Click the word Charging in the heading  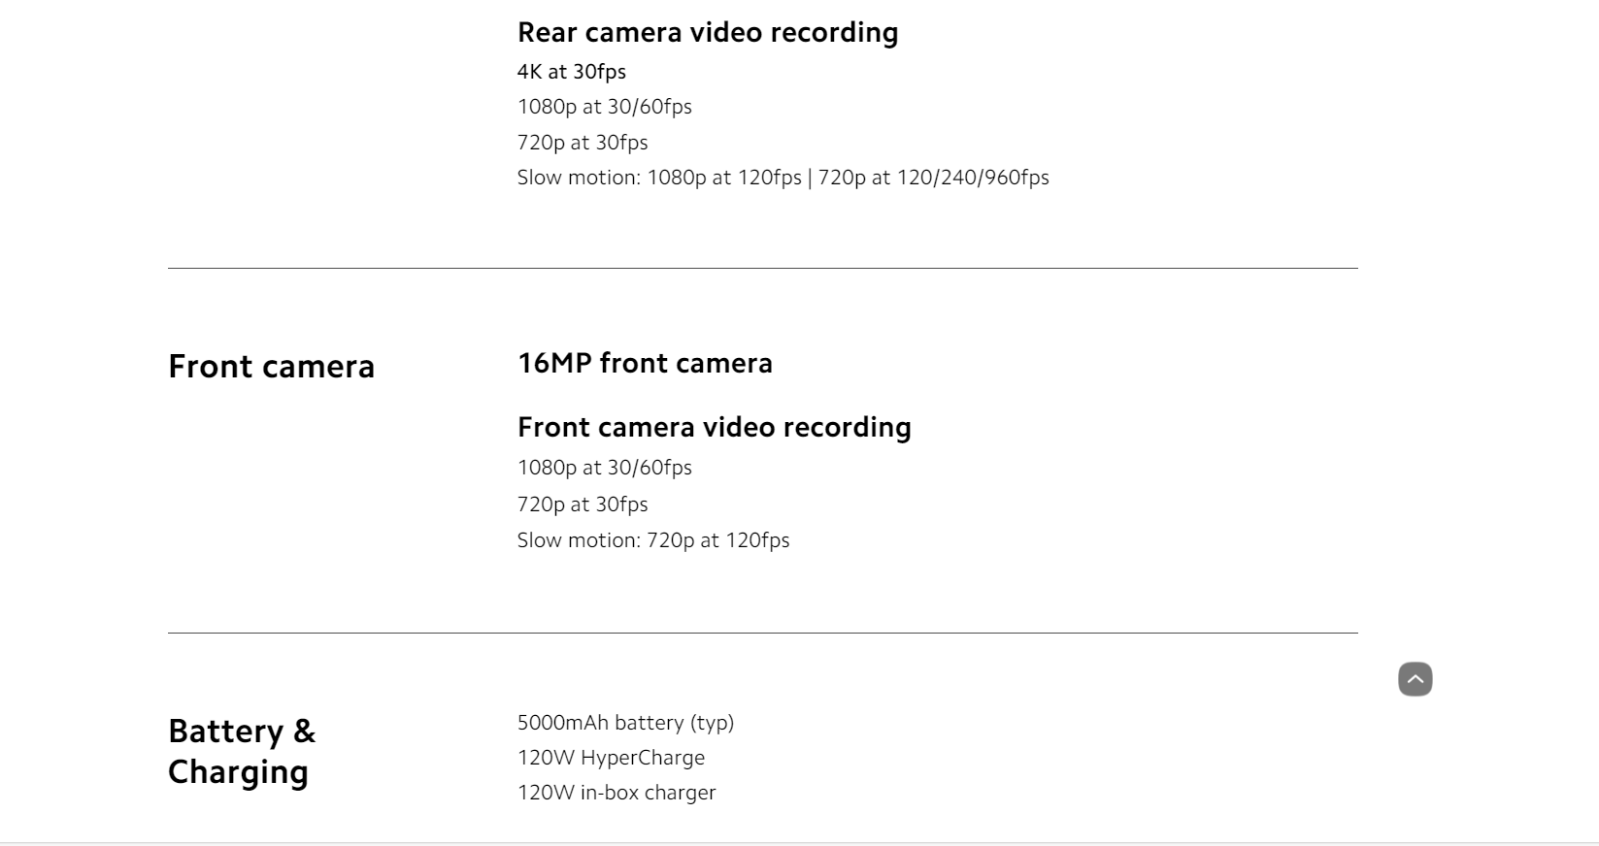click(x=238, y=772)
